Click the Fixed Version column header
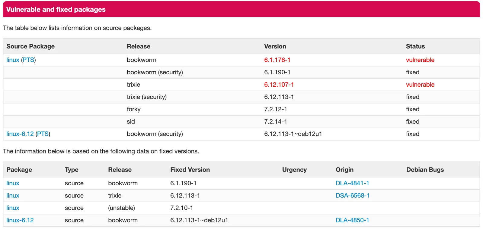This screenshot has height=232, width=483. [190, 170]
